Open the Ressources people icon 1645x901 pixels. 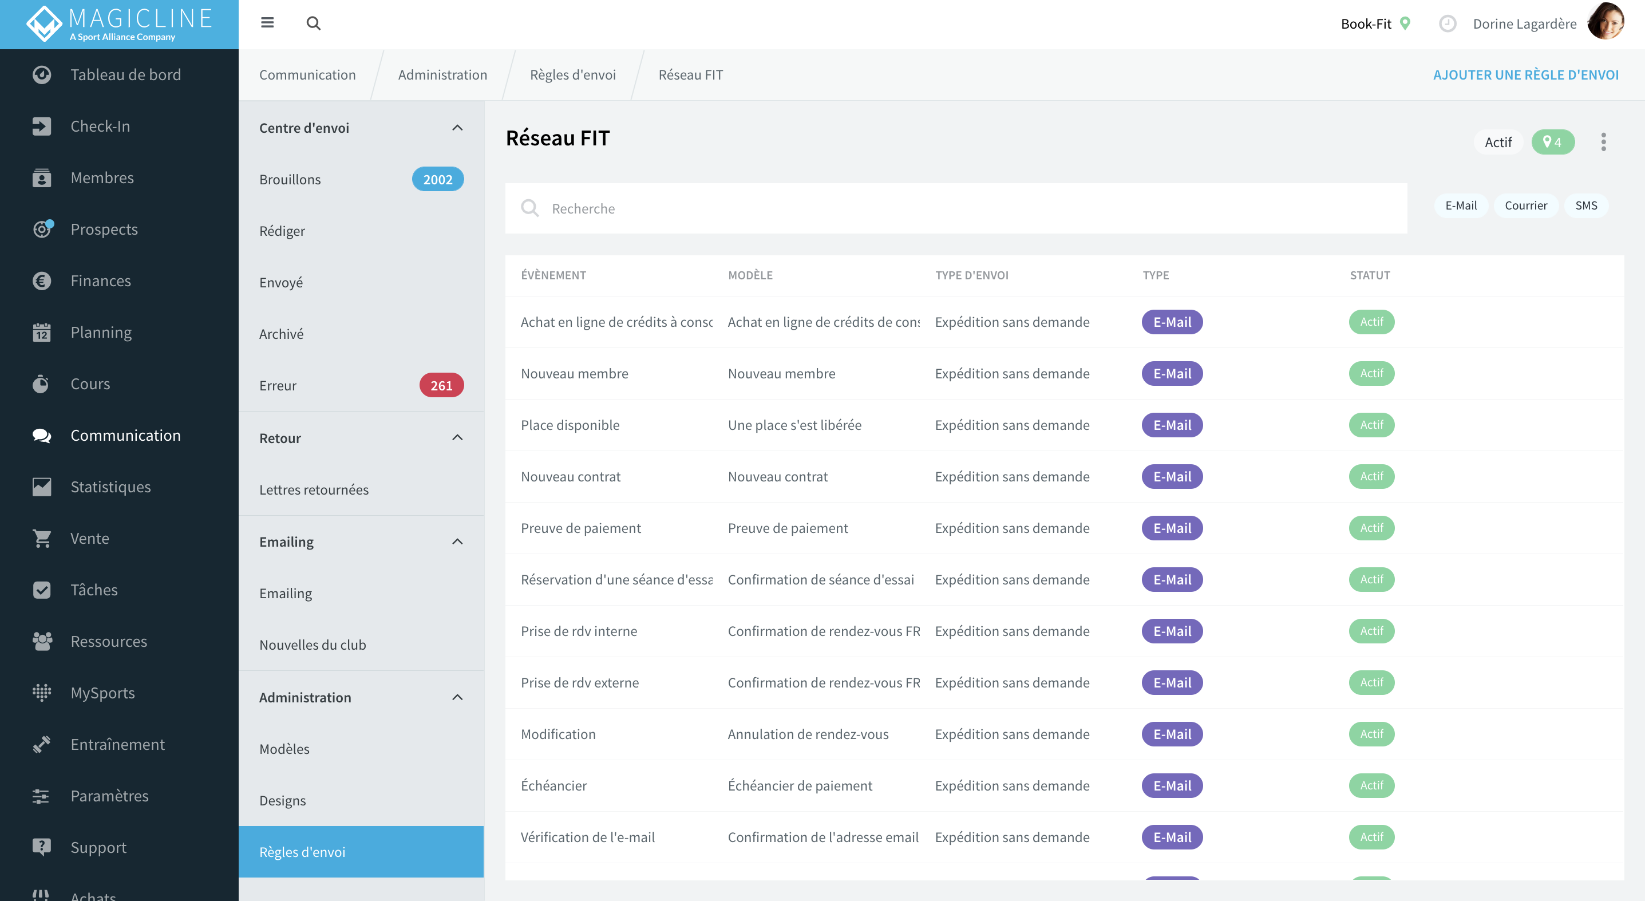42,641
